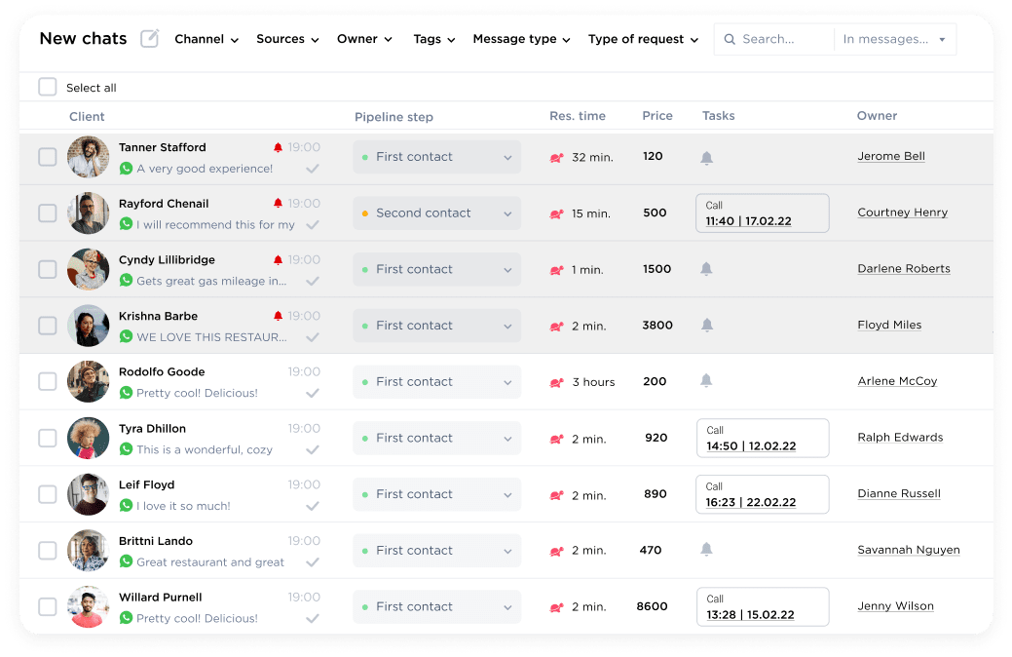Screen dimensions: 1012x657
Task: Click the task bell icon in Brittni Lando's row
Action: click(x=705, y=551)
